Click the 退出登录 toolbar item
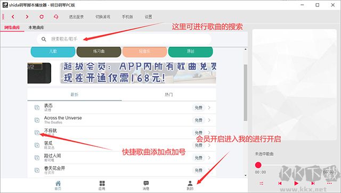The image size is (341, 193). click(76, 16)
